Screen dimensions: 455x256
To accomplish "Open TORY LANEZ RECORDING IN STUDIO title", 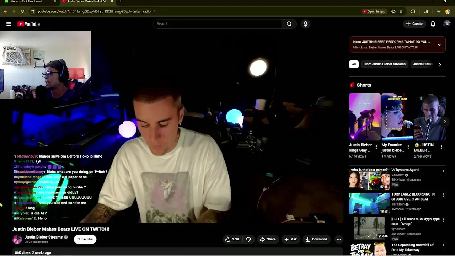I will tap(413, 197).
